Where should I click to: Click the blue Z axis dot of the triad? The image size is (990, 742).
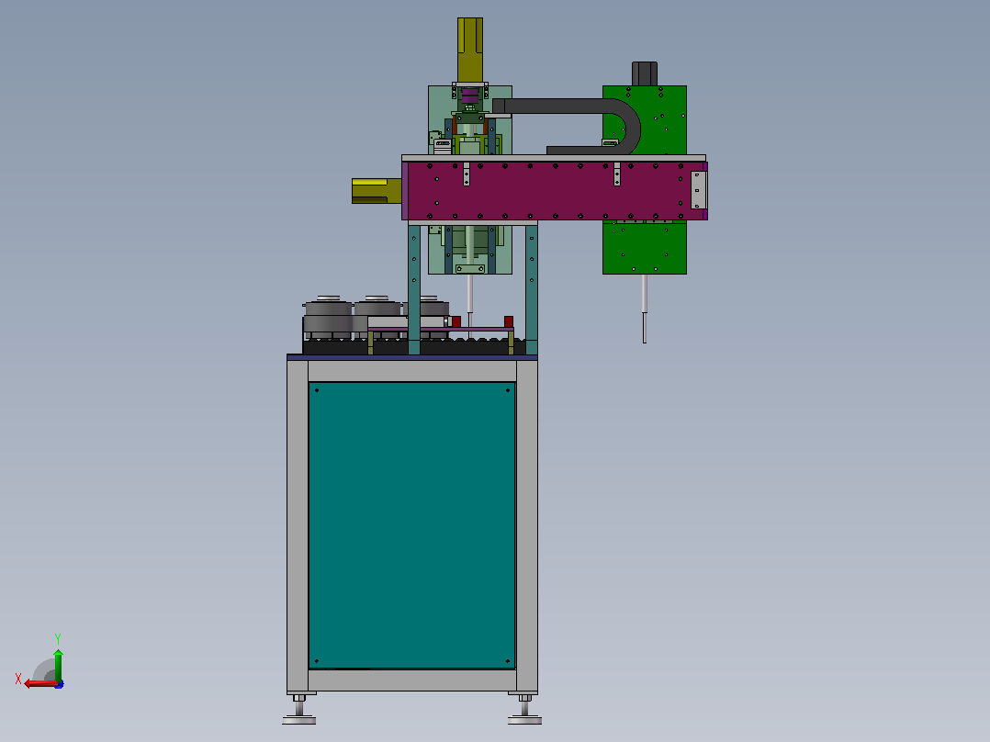pos(60,684)
